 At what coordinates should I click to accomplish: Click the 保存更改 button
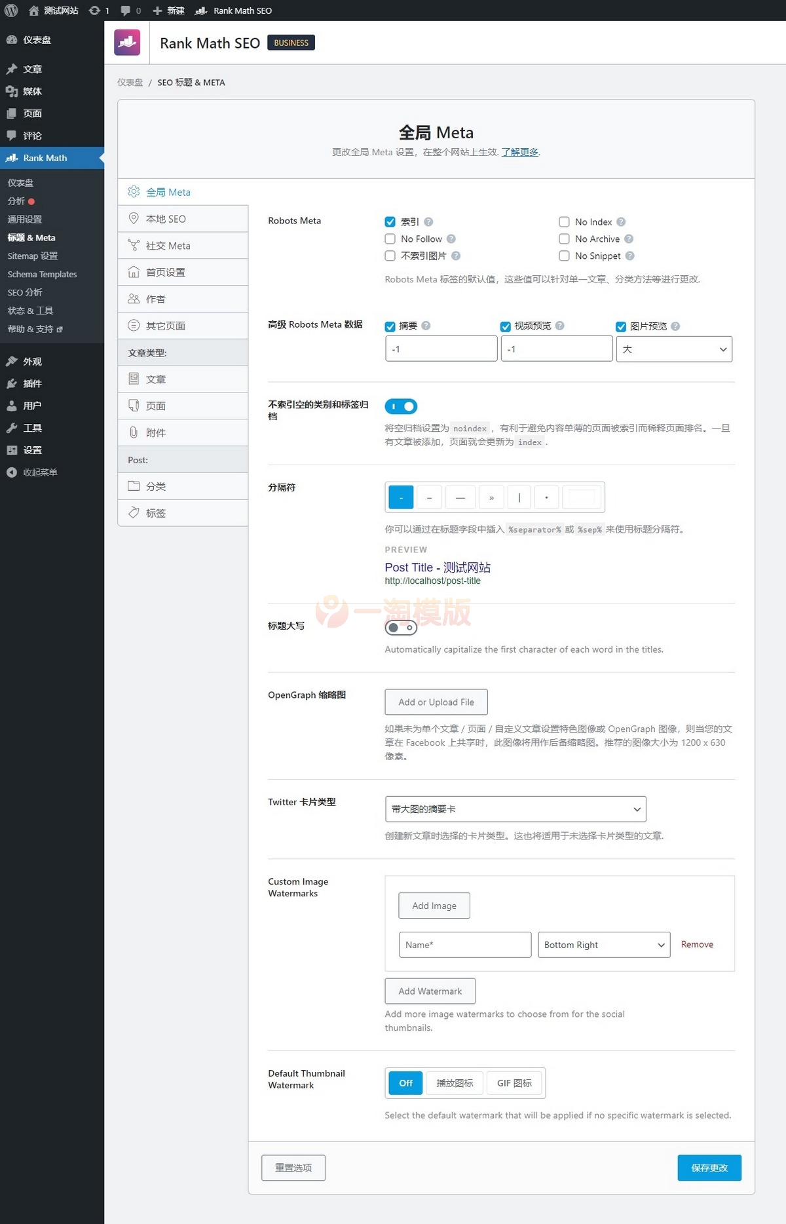click(x=709, y=1168)
